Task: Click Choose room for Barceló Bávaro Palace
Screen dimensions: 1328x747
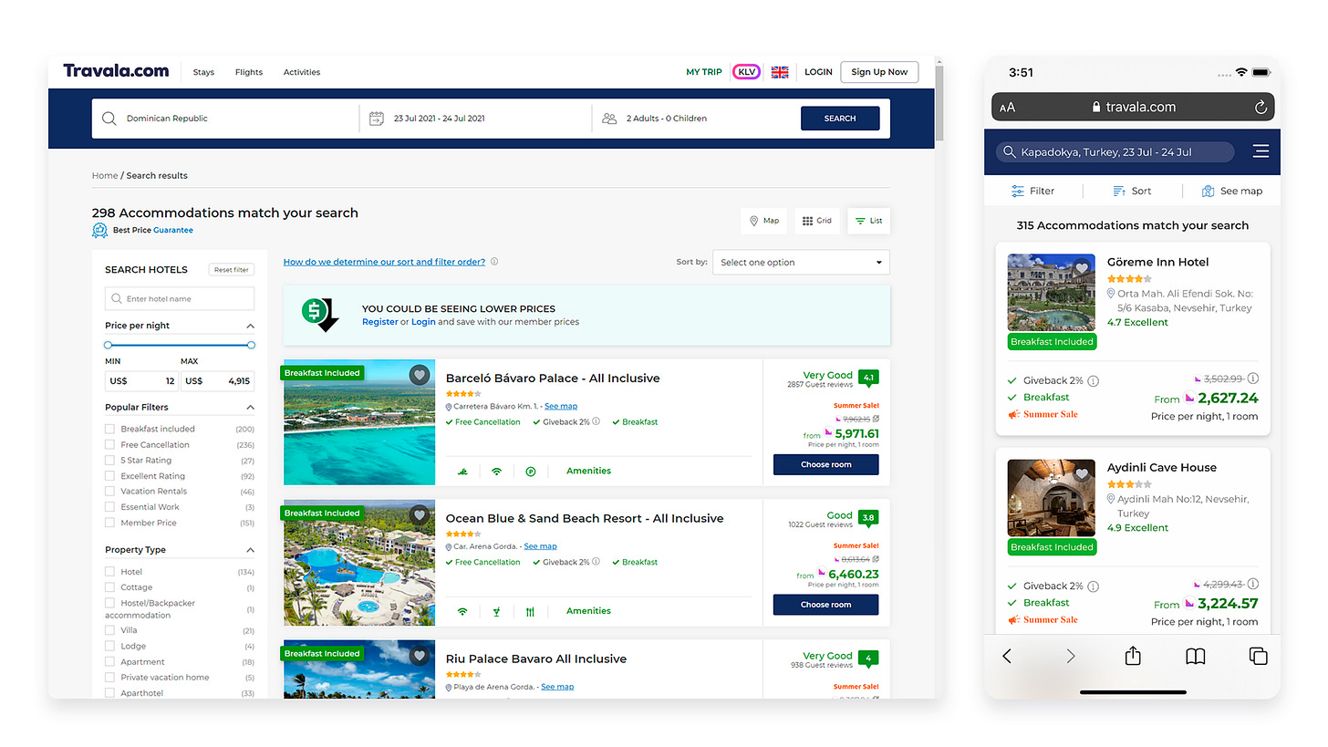Action: click(x=826, y=464)
